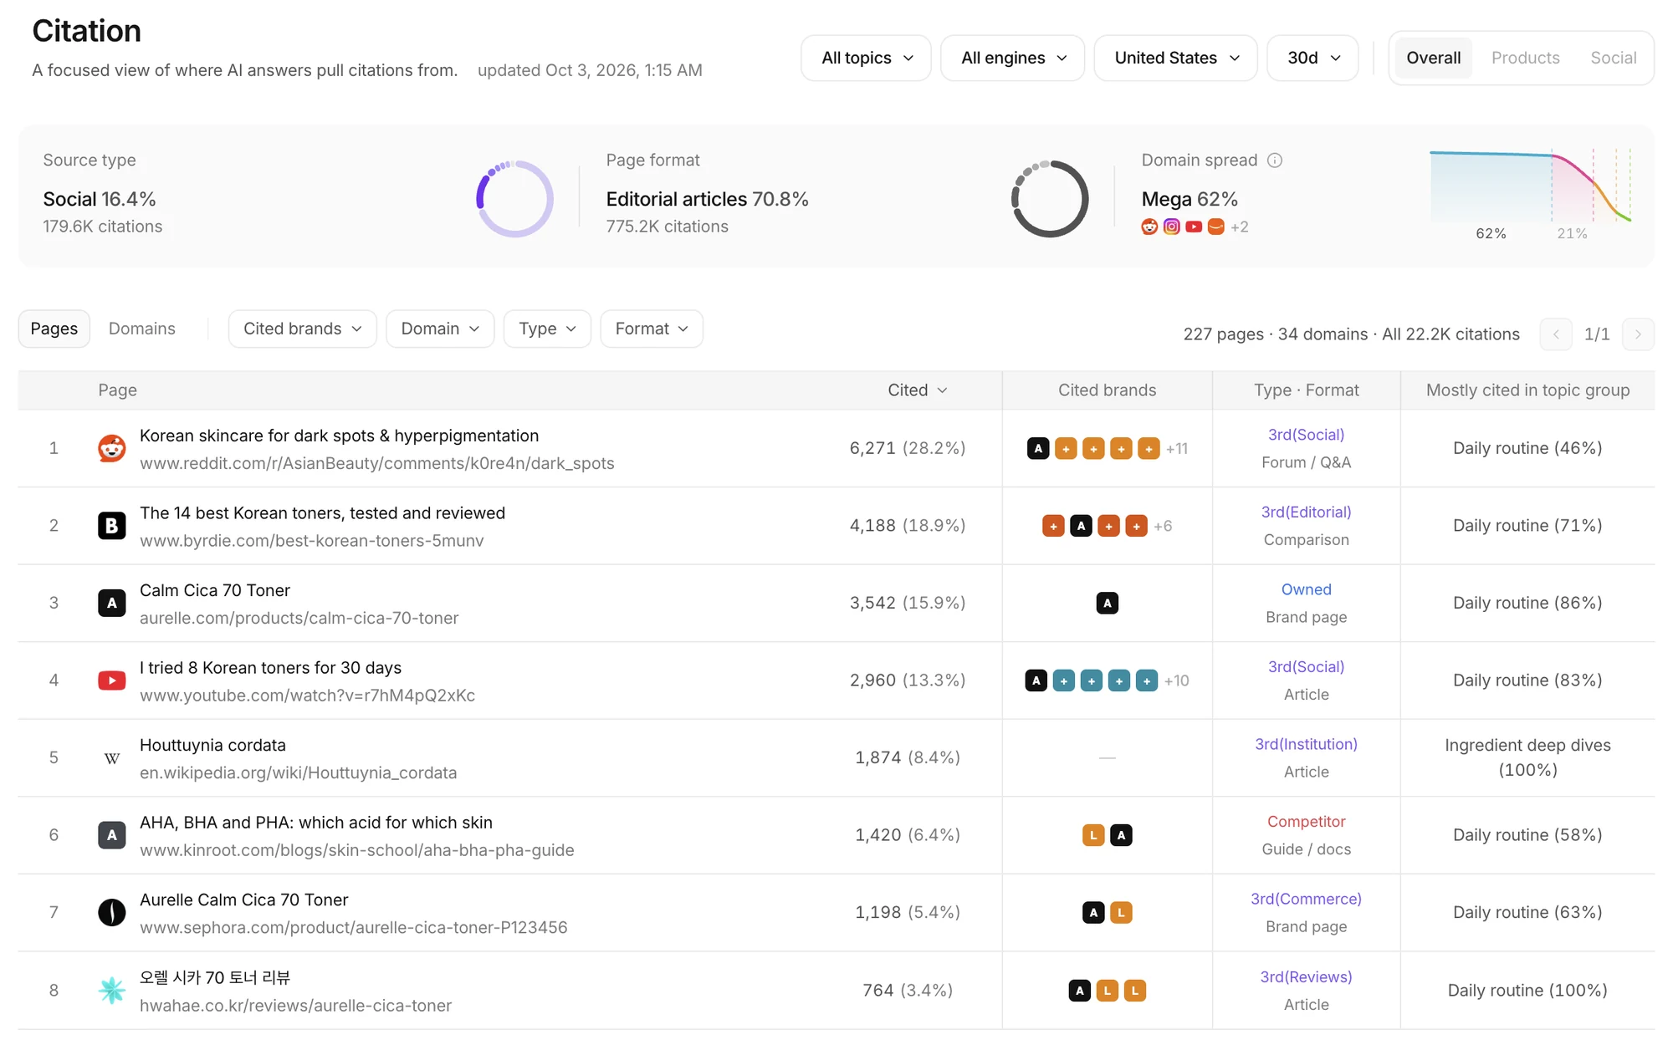Viewport: 1673px width, 1050px height.
Task: Open the All engines dropdown
Action: 1012,58
